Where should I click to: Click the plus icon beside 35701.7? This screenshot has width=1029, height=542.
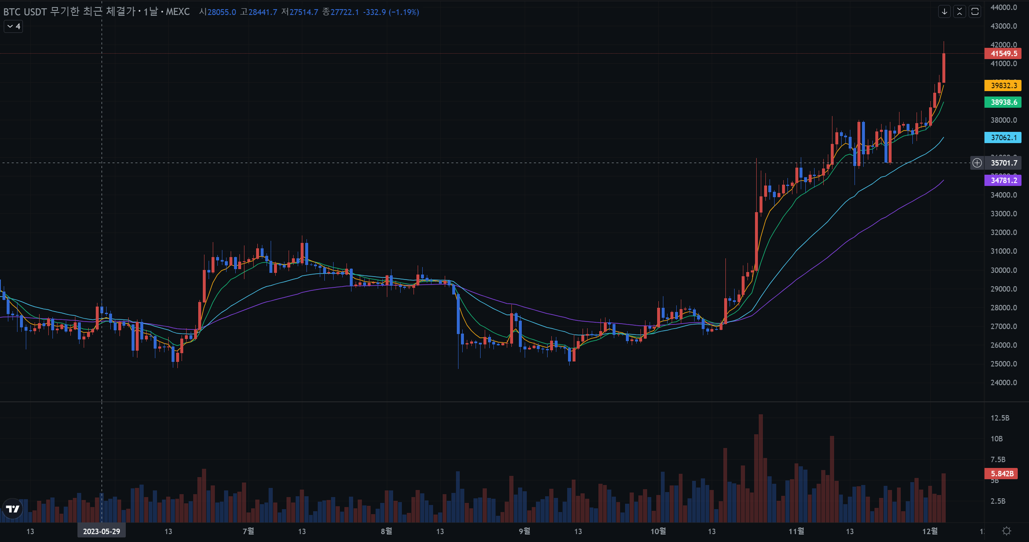point(977,163)
